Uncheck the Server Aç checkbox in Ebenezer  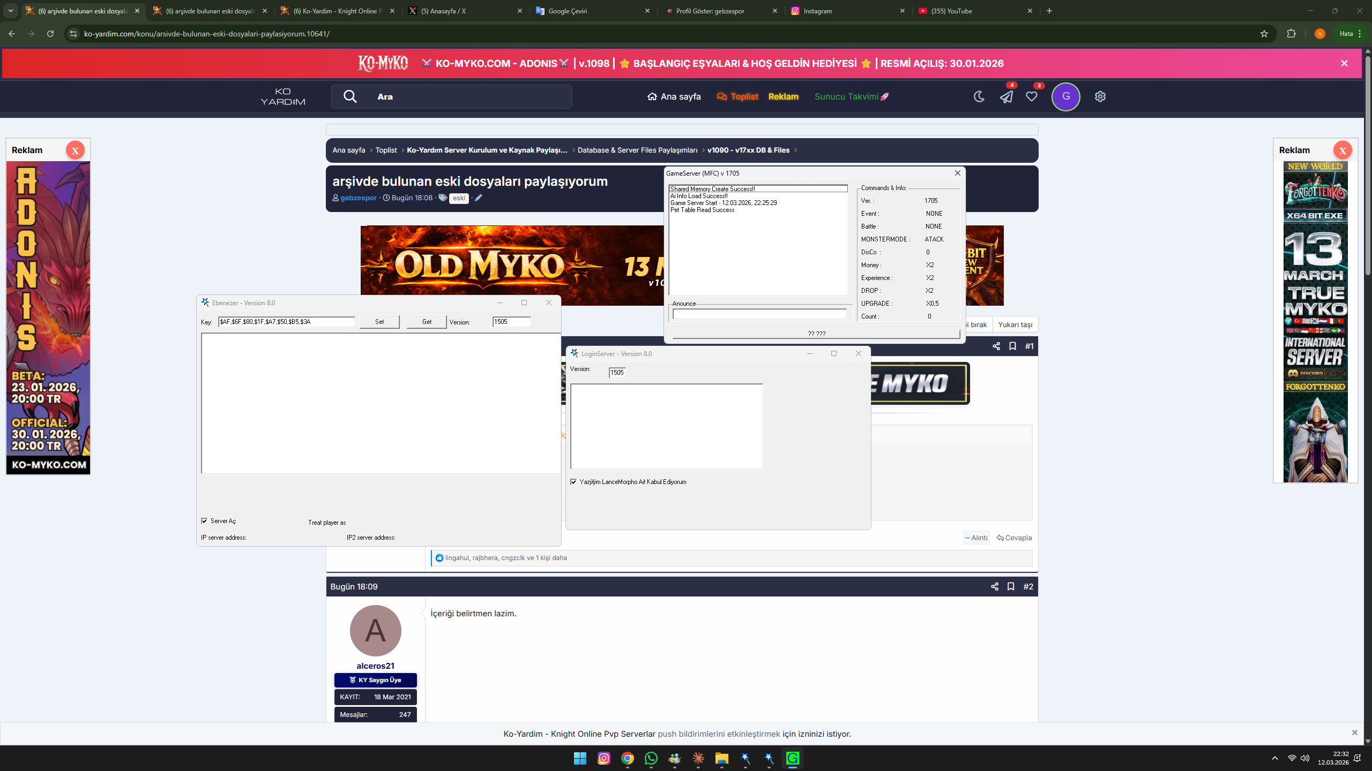204,521
